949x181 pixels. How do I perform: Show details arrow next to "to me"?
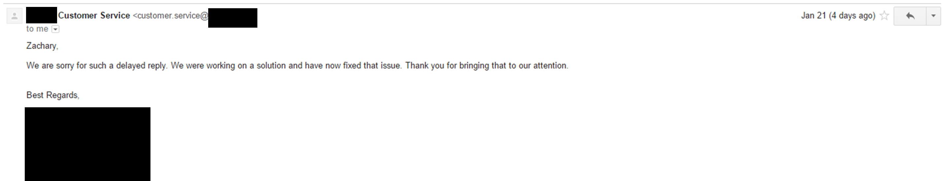[x=55, y=29]
